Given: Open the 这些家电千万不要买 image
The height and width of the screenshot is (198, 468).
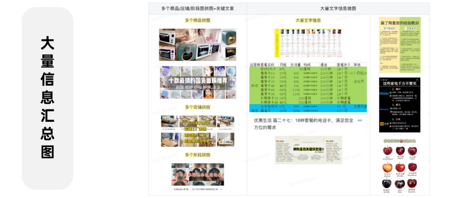Looking at the screenshot, I should click(400, 105).
